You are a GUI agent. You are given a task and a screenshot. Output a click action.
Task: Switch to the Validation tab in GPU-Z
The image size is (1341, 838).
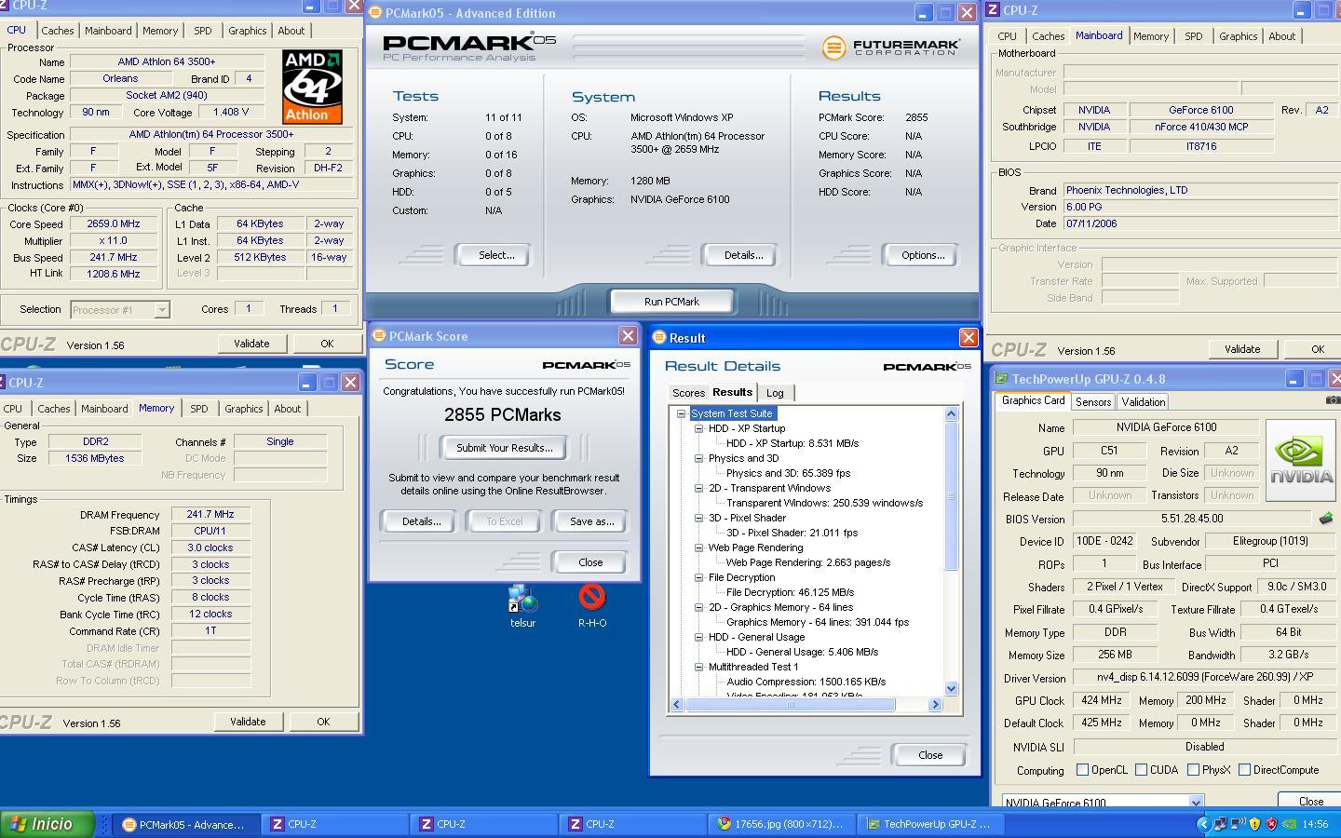click(x=1143, y=402)
